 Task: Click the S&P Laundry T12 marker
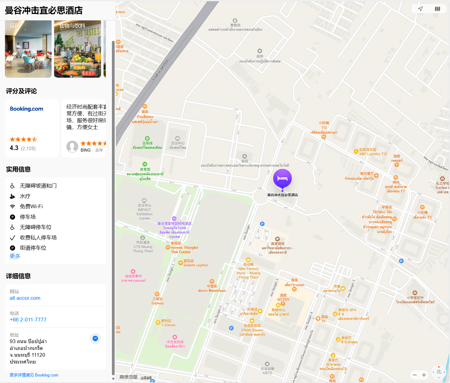[x=356, y=152]
